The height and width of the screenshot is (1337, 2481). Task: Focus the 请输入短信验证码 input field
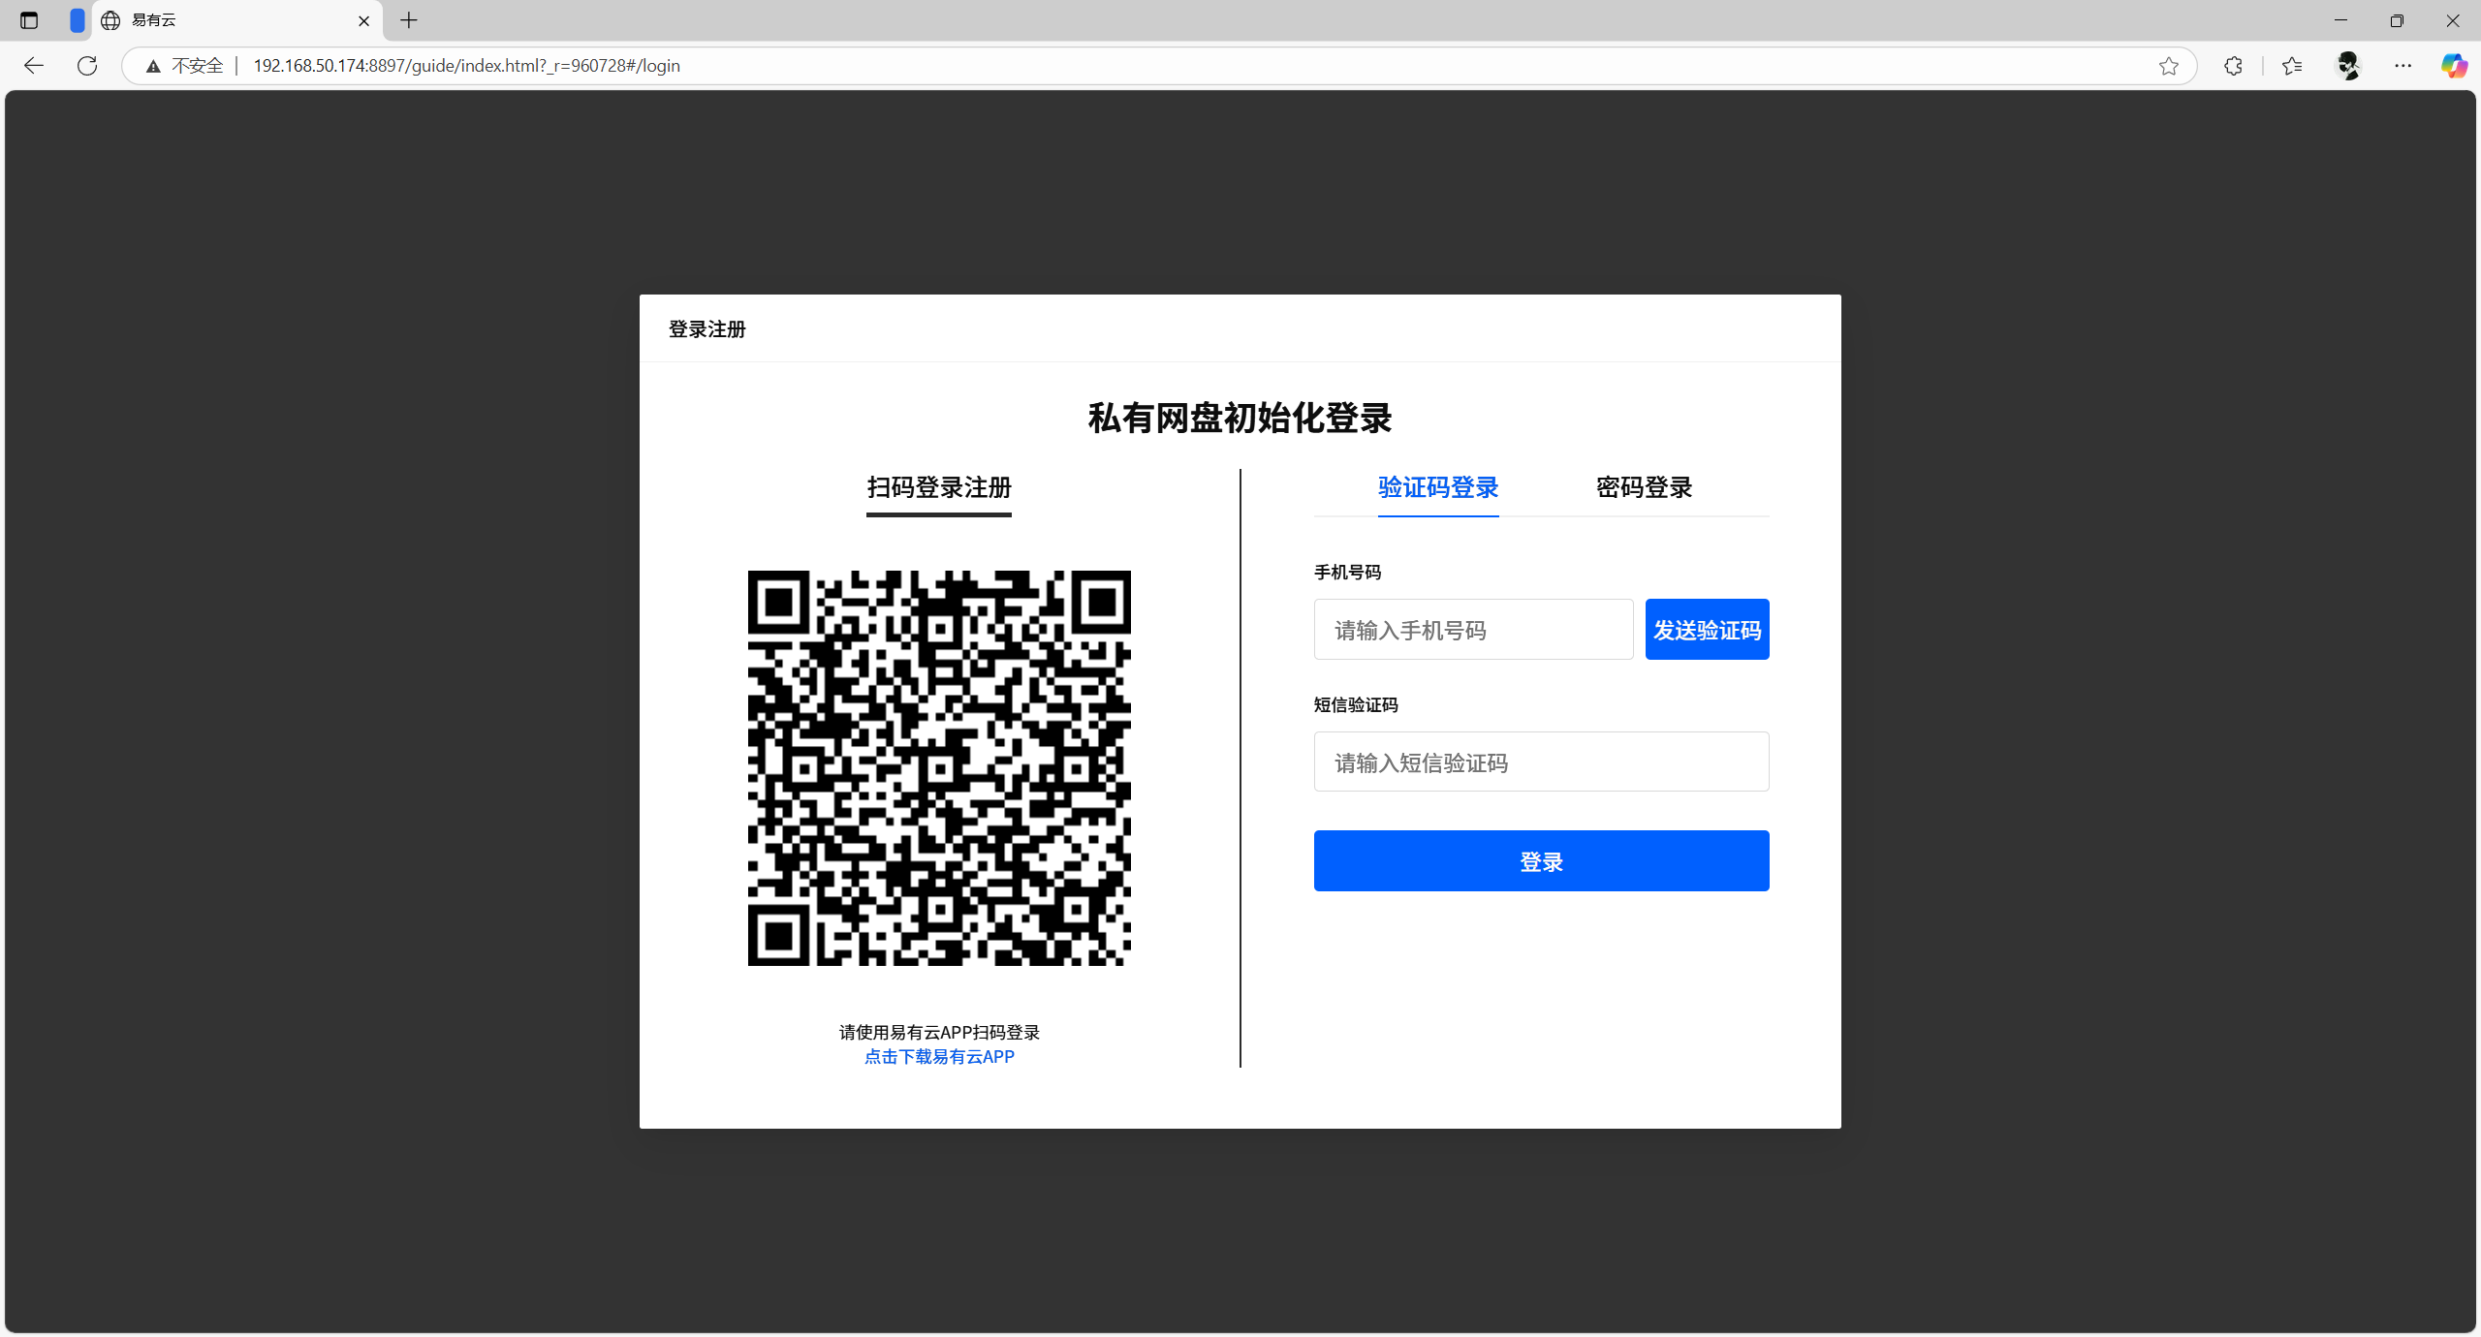(x=1541, y=762)
